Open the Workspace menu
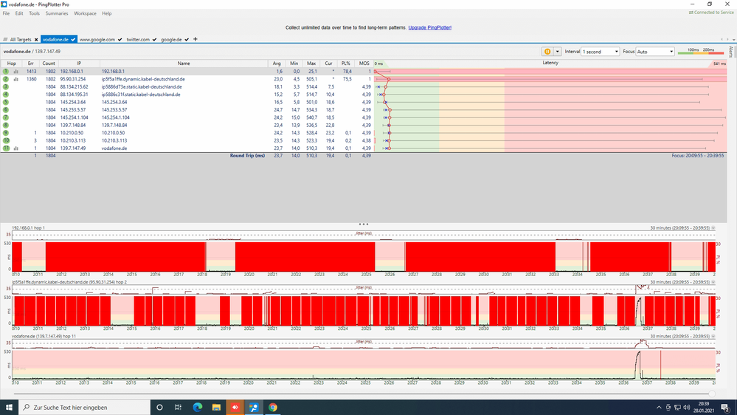 click(85, 13)
